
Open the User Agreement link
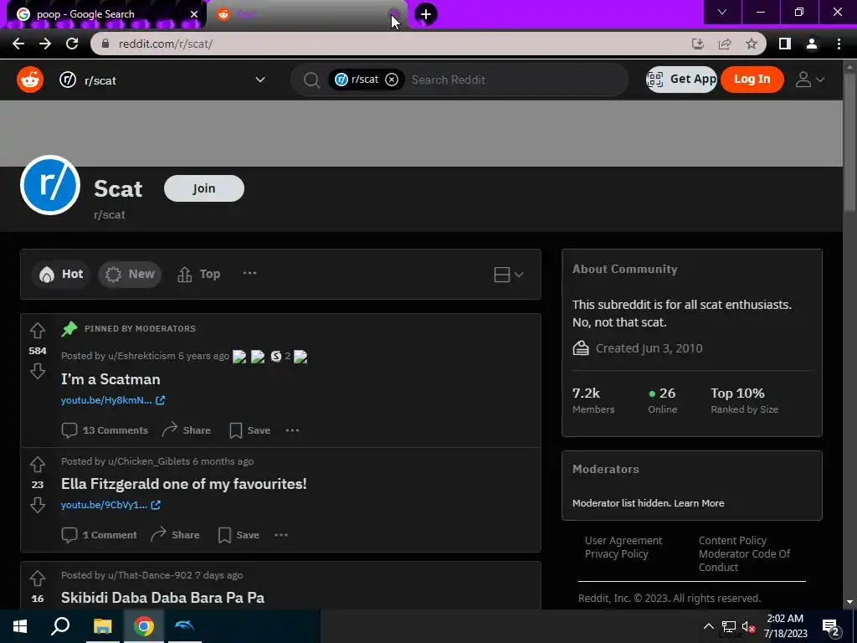coord(623,541)
